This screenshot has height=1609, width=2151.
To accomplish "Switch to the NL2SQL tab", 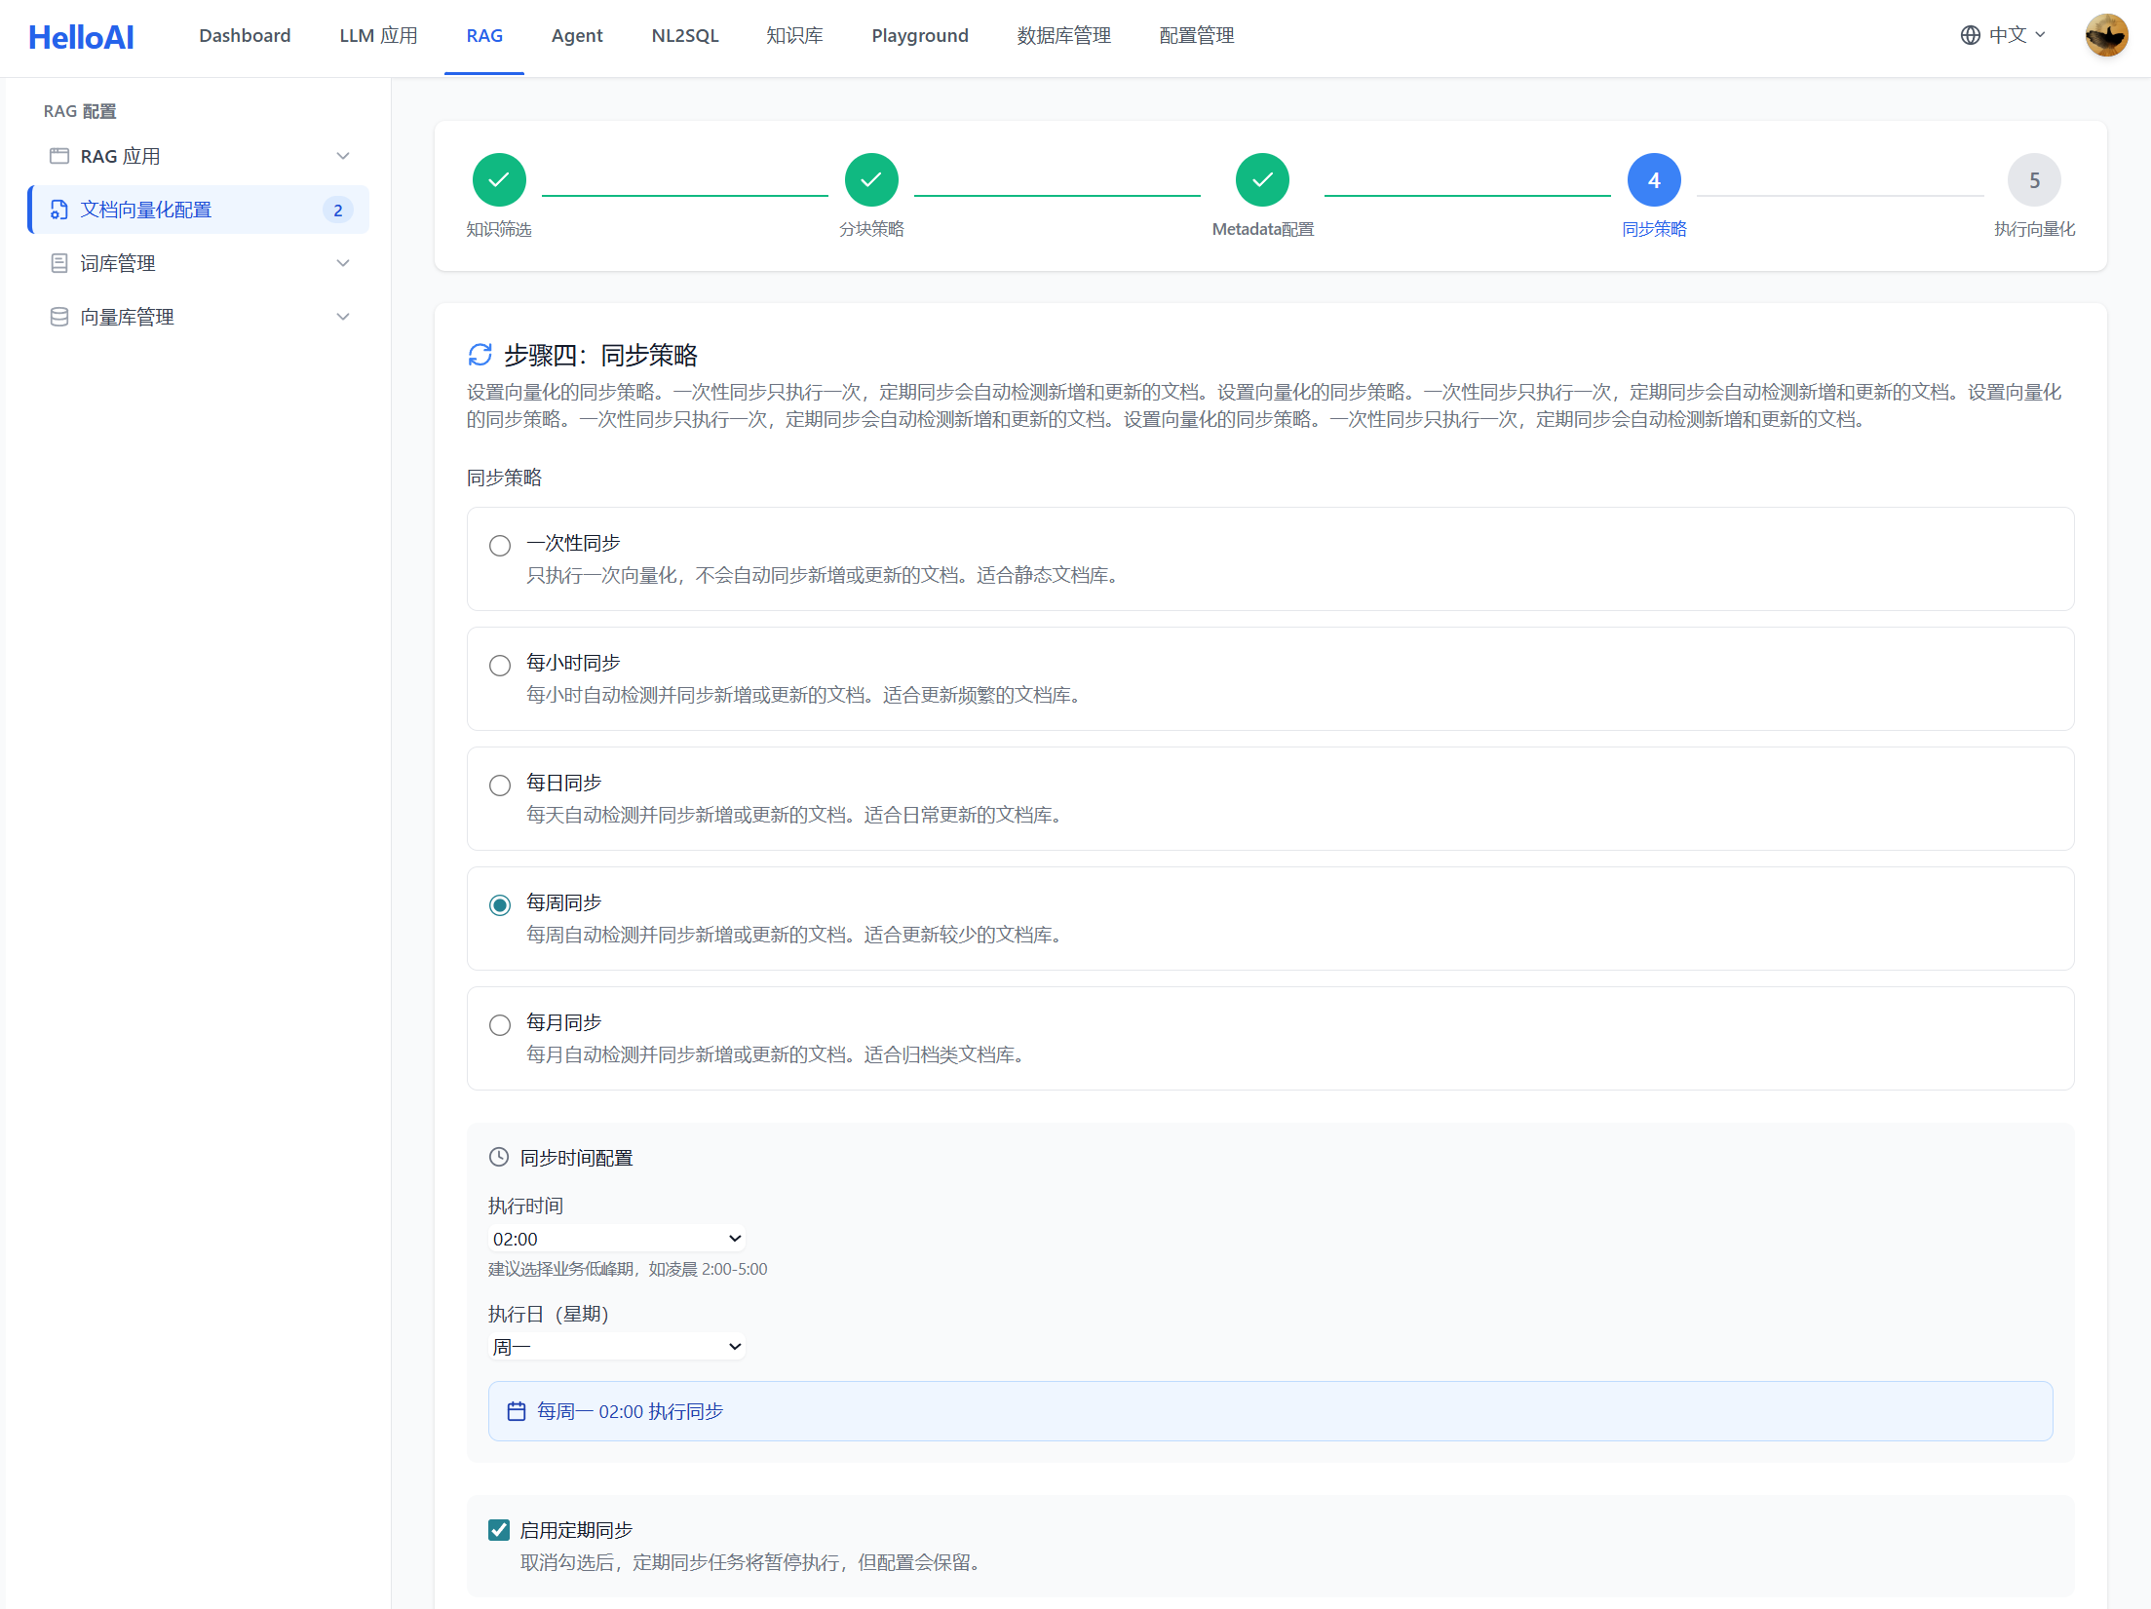I will pyautogui.click(x=684, y=36).
